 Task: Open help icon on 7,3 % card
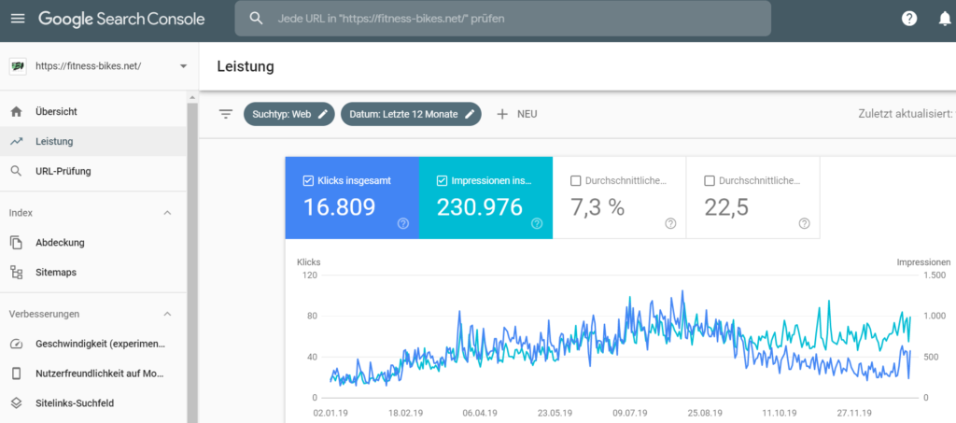coord(670,224)
